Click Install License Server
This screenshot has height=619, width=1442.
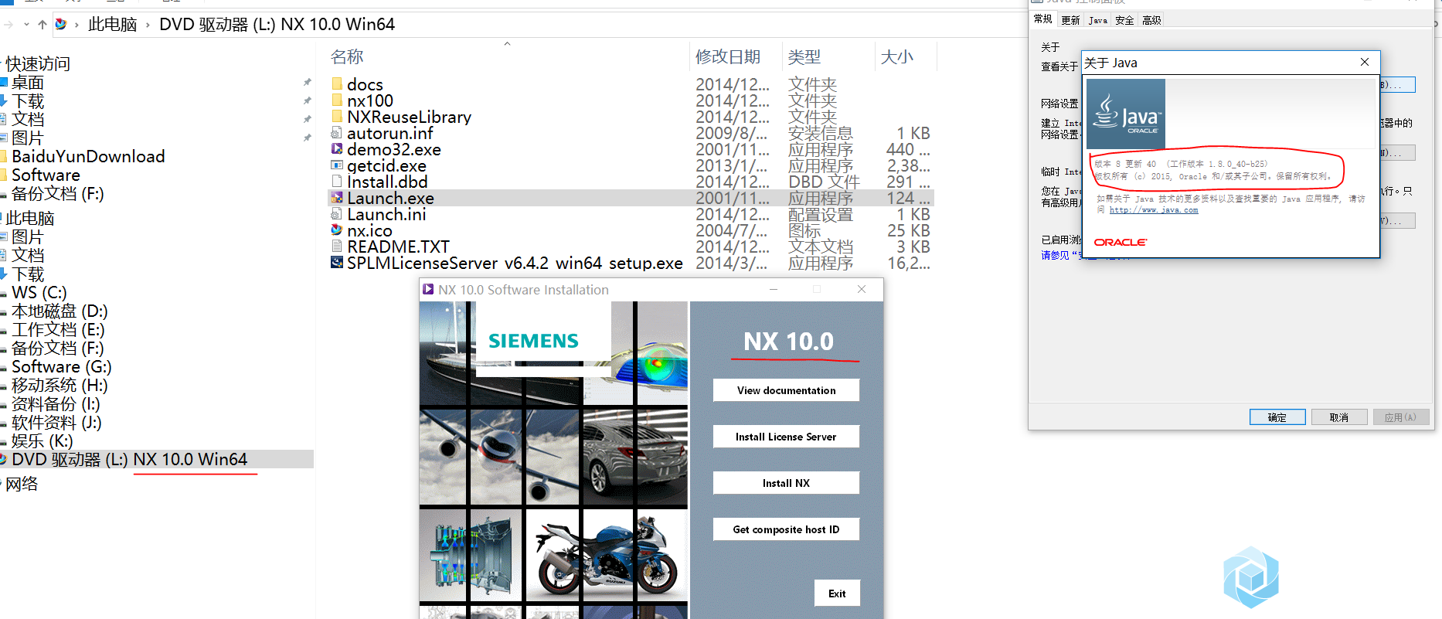pos(786,437)
